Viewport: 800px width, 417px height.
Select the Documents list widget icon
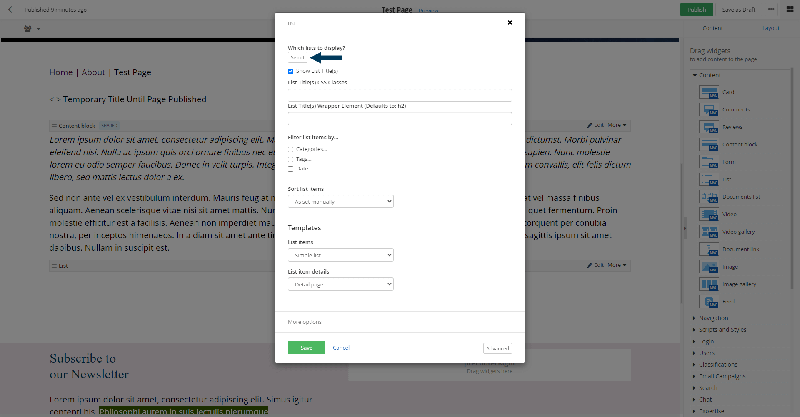coord(709,197)
